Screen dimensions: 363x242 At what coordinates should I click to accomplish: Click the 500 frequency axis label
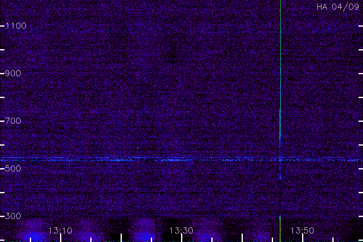[x=13, y=168]
